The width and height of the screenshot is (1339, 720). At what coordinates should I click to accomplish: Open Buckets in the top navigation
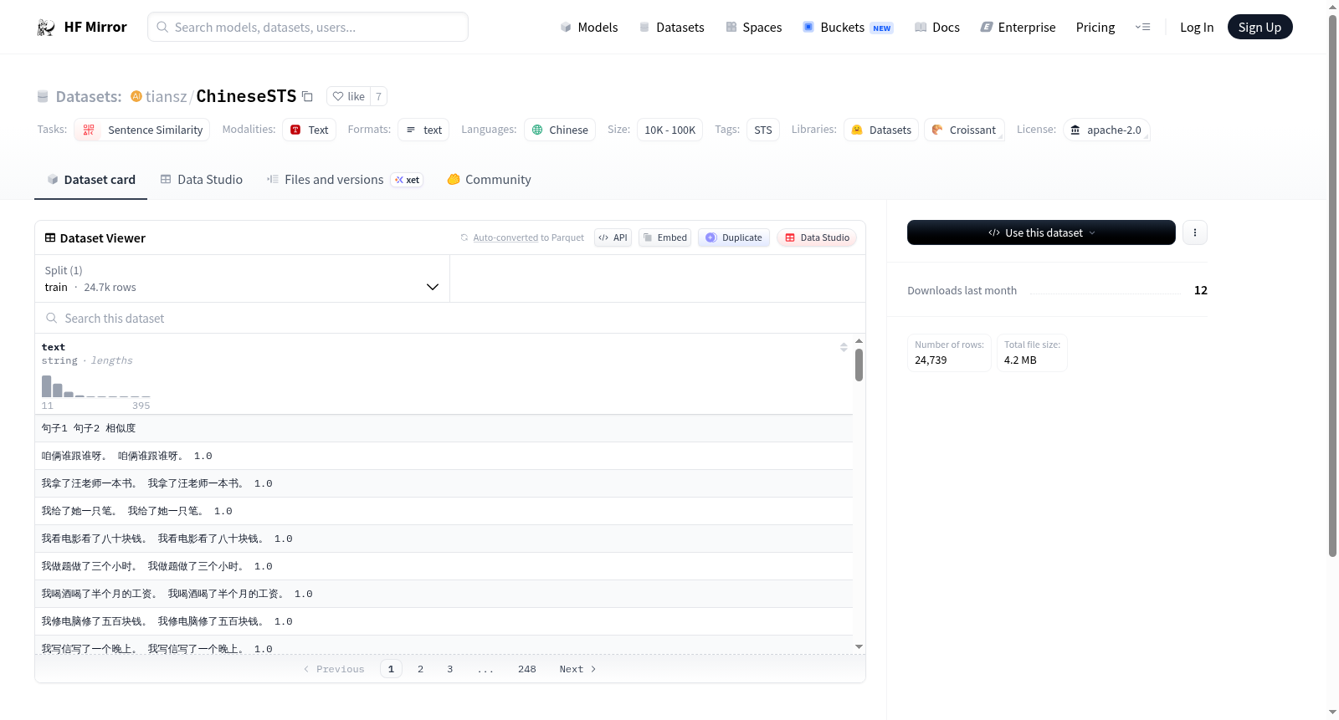point(848,28)
